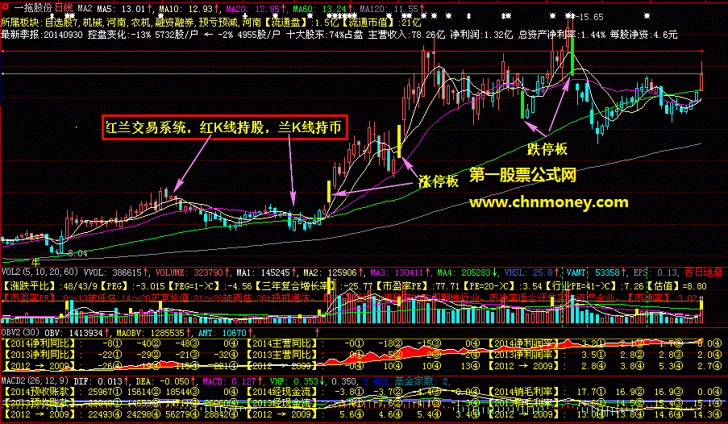The width and height of the screenshot is (728, 424).
Task: Click the 【2013主营同比】 row label
Action: pyautogui.click(x=283, y=355)
